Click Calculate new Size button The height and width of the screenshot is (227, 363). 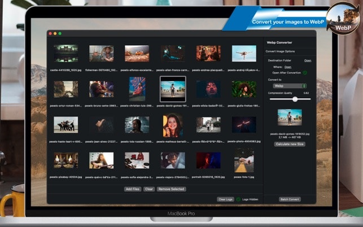[x=290, y=144]
